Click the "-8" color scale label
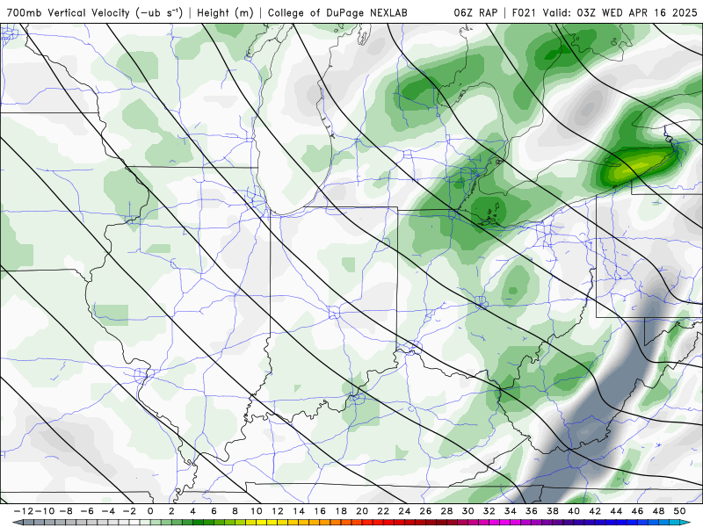Viewport: 703px width, 527px height. [66, 511]
